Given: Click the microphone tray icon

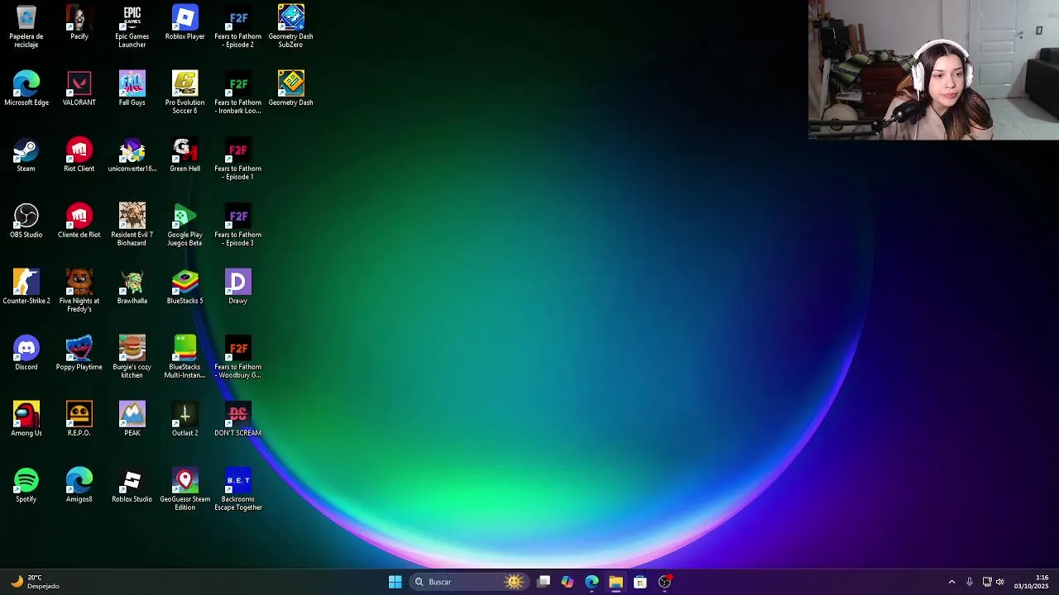Looking at the screenshot, I should [x=970, y=582].
